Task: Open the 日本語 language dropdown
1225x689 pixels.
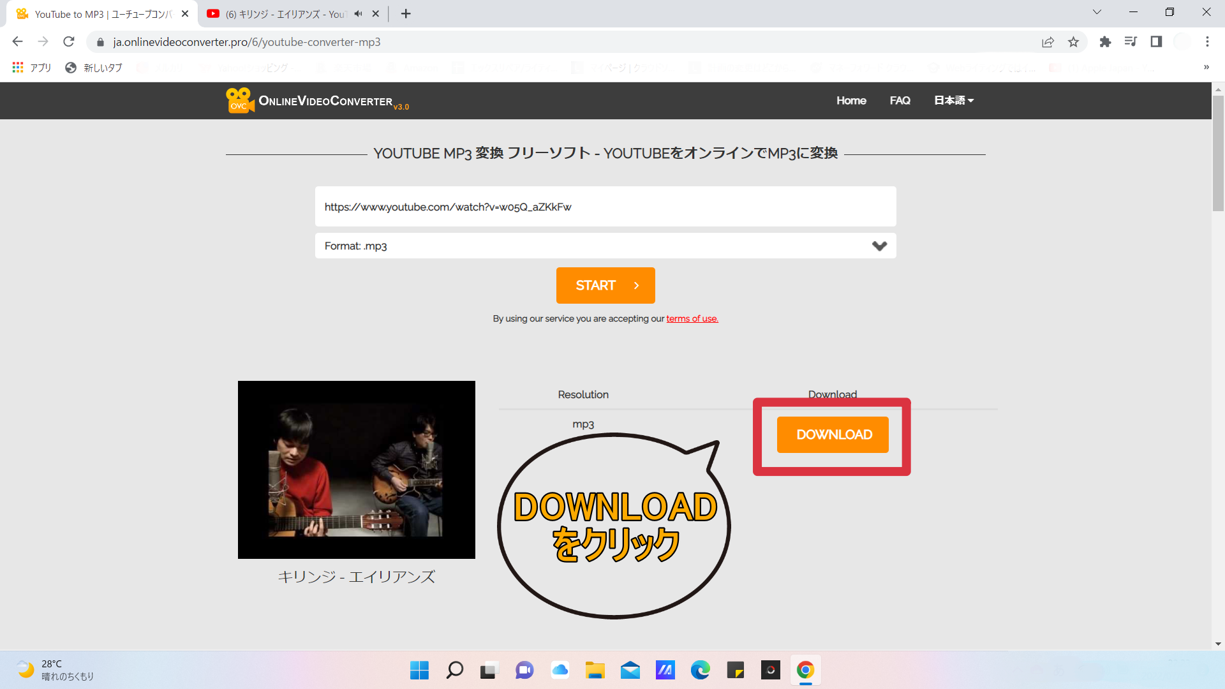Action: (953, 101)
